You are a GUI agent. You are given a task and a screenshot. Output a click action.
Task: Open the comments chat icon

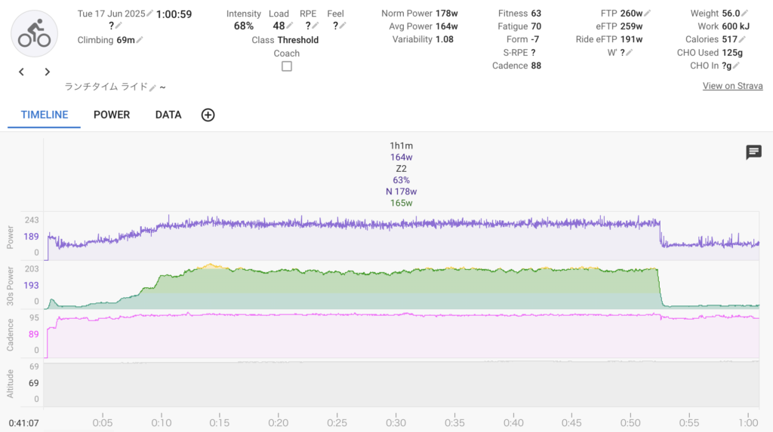coord(753,152)
